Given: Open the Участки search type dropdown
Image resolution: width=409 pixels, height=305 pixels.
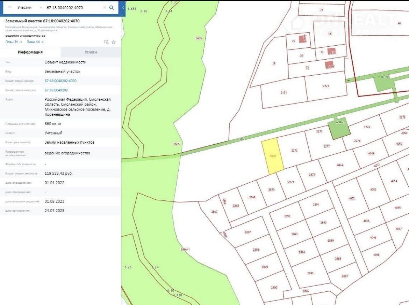Looking at the screenshot, I should point(30,7).
